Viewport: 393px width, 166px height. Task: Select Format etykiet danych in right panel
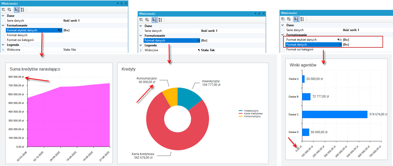coord(314,40)
